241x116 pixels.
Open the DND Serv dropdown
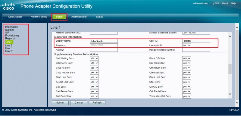pyautogui.click(x=186, y=82)
